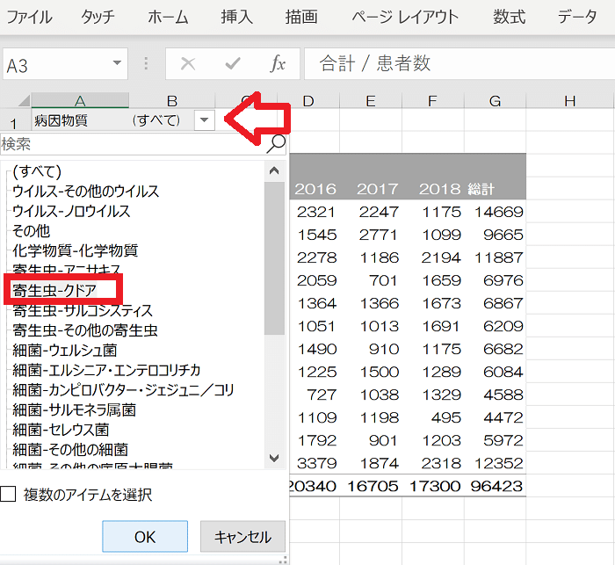
Task: Select 寄生虫-その他の寄生虫 item
Action: click(x=84, y=330)
